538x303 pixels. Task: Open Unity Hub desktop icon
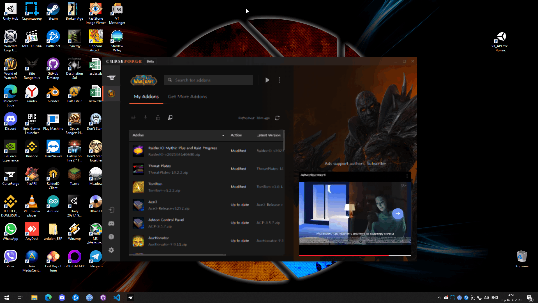[11, 12]
